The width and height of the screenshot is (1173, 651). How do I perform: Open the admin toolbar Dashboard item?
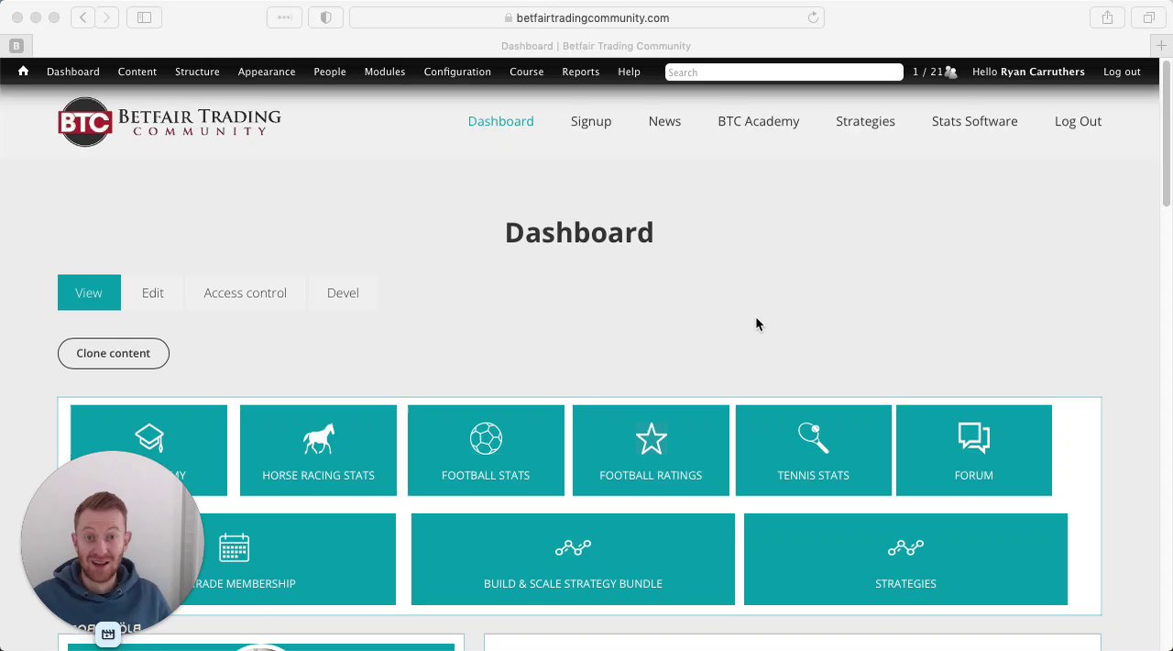click(73, 72)
